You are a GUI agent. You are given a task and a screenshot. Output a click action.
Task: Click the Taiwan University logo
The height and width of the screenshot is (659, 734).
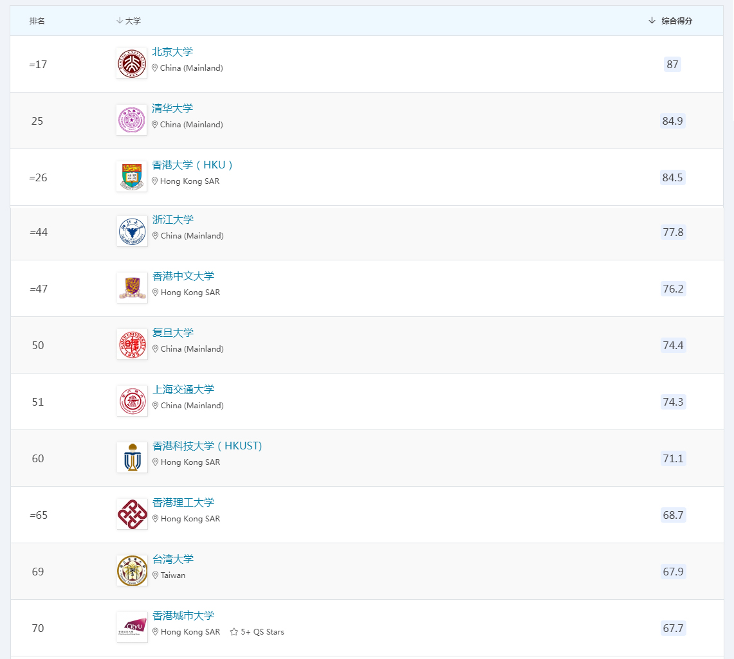[x=132, y=571]
